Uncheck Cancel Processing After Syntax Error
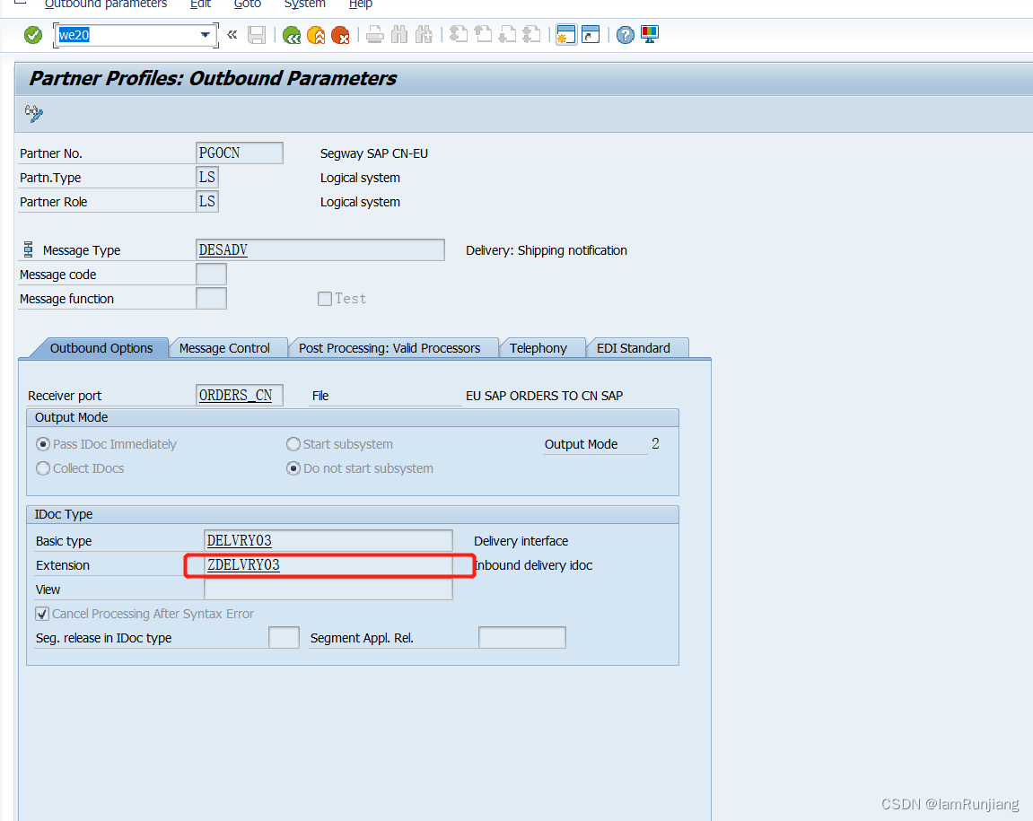 (x=41, y=614)
